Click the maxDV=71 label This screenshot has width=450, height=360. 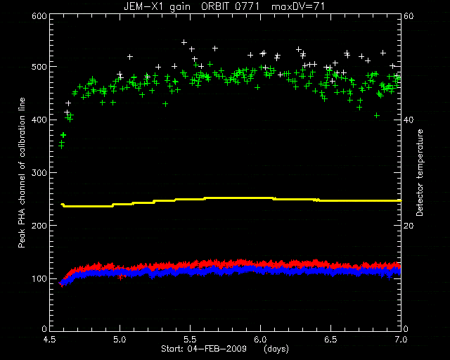pos(298,6)
